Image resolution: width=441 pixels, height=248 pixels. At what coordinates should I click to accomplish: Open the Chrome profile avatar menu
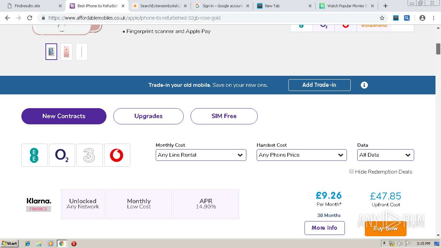click(422, 18)
